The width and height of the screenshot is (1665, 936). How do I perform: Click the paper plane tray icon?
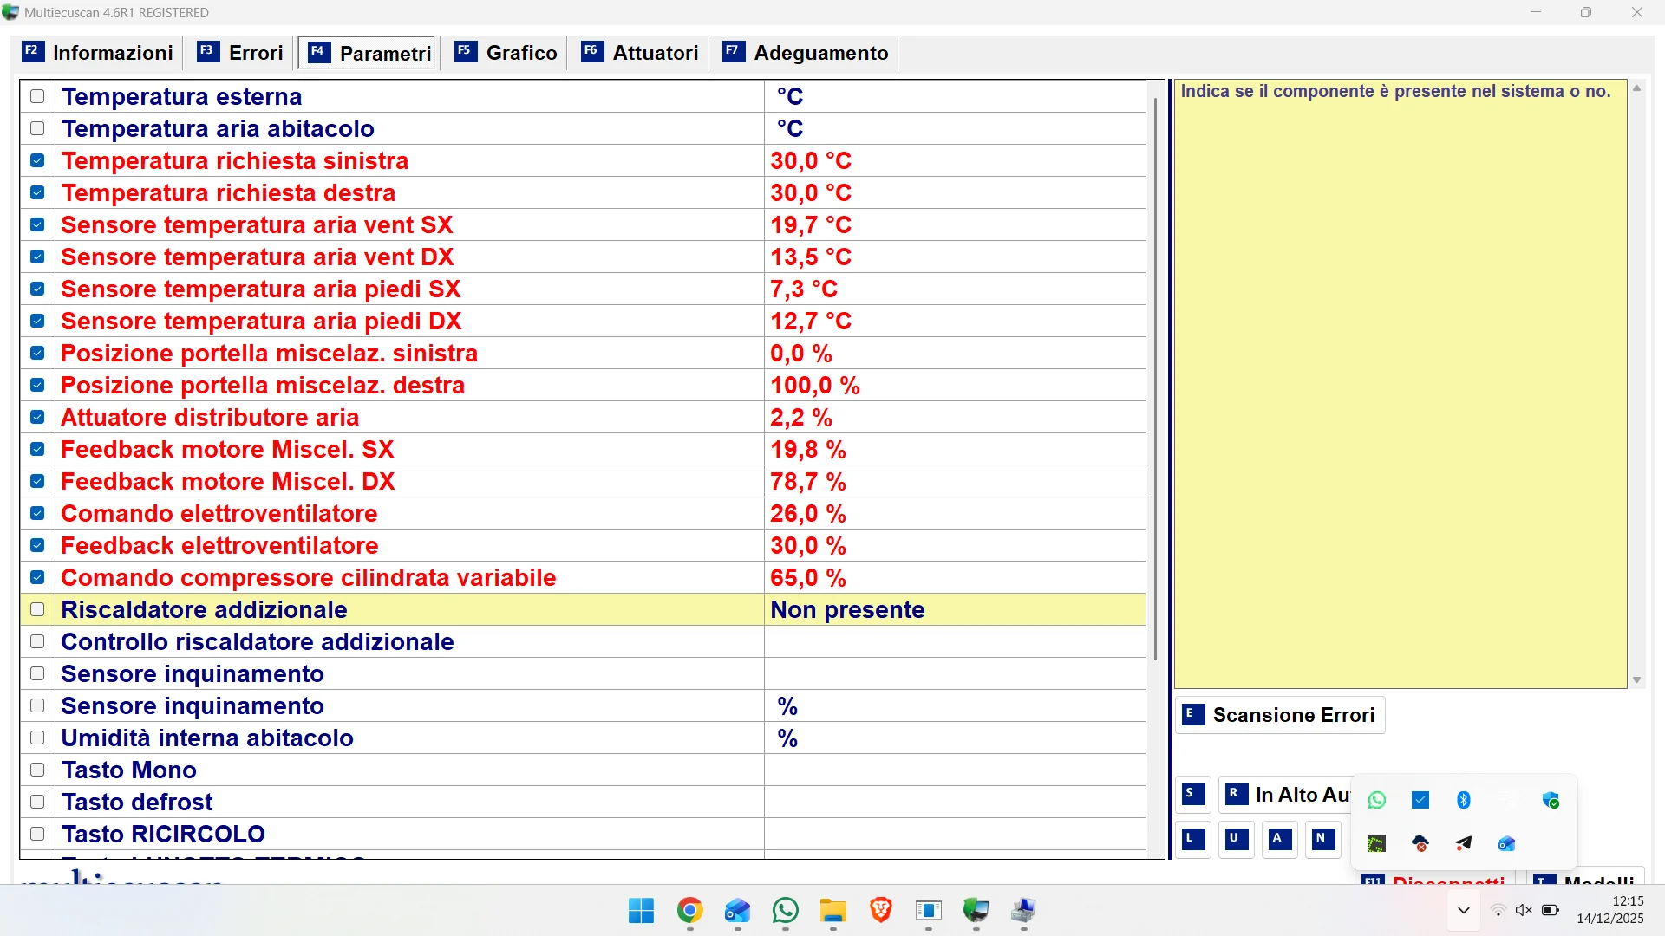click(1464, 843)
